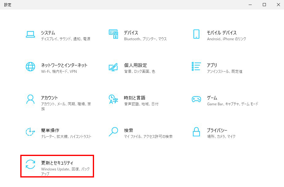Click the 簡単操作 accessibility icon
Image resolution: width=284 pixels, height=187 pixels.
click(30, 131)
